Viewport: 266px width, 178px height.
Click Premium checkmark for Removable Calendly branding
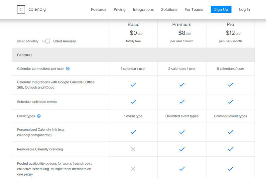pos(182,149)
